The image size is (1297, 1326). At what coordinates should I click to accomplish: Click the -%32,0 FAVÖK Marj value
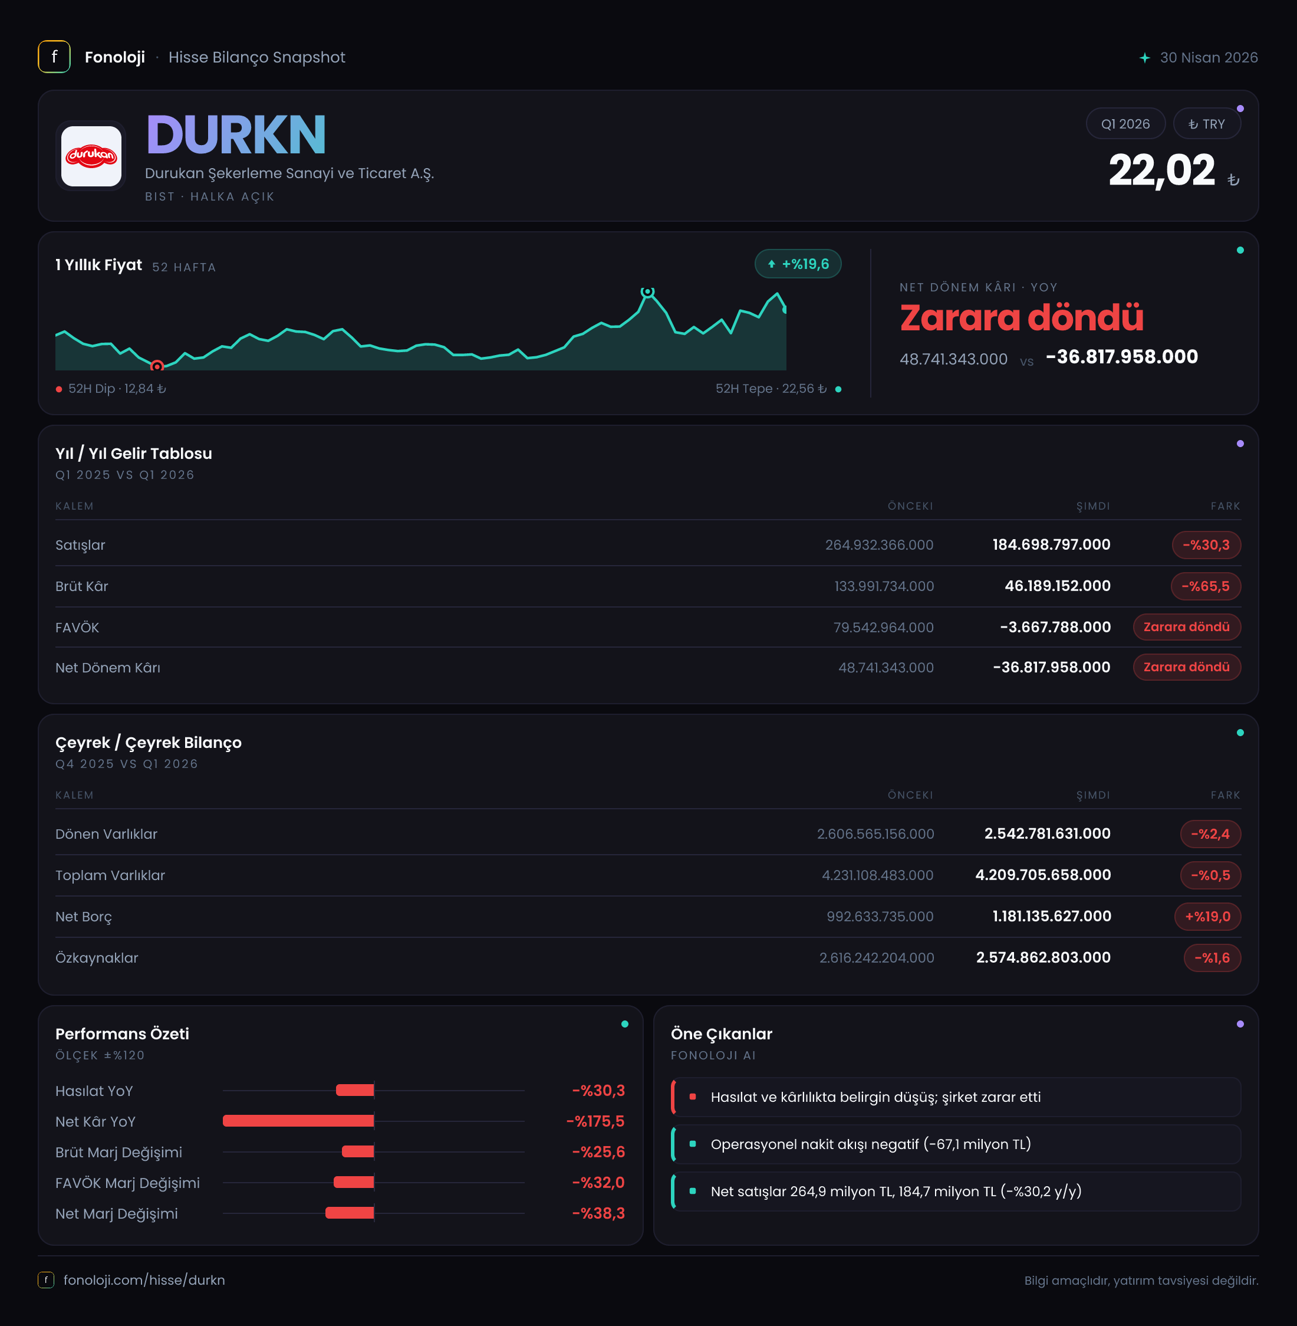coord(598,1183)
